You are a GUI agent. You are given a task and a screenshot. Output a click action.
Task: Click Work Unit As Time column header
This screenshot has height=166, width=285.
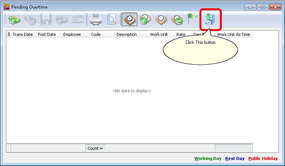click(x=233, y=34)
